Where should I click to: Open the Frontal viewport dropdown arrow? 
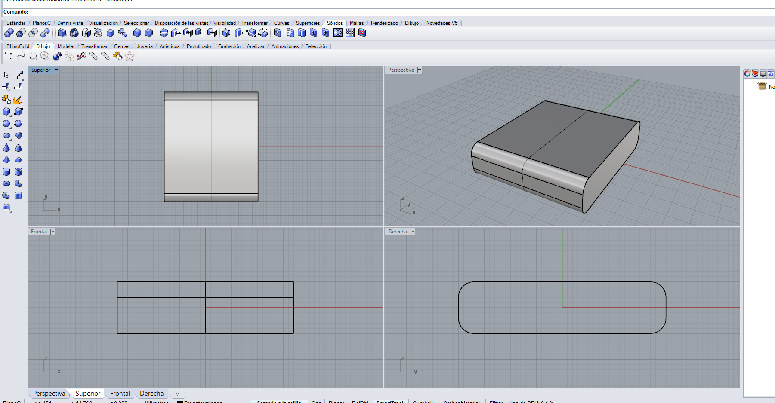coord(52,232)
